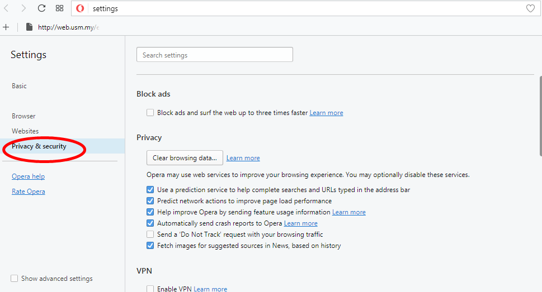This screenshot has width=542, height=292.
Task: Open Speed Dial grid icon
Action: 59,8
